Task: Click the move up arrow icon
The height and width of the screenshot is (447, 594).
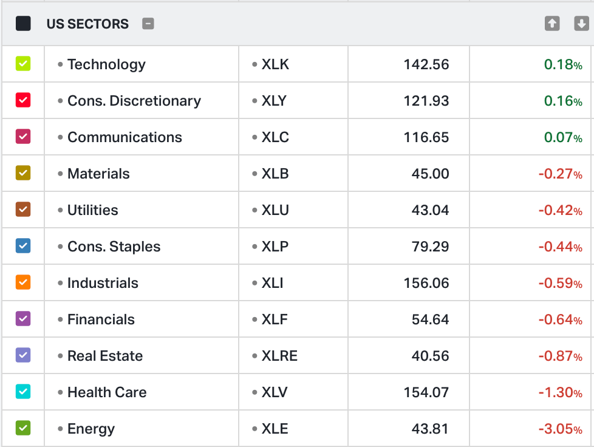Action: [551, 24]
